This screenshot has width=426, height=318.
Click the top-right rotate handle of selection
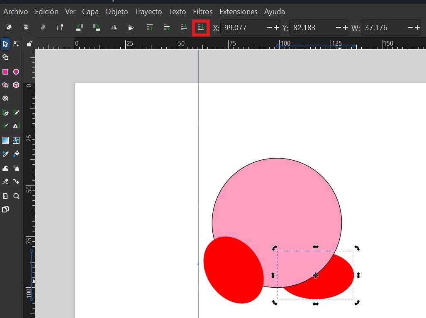[x=357, y=248]
